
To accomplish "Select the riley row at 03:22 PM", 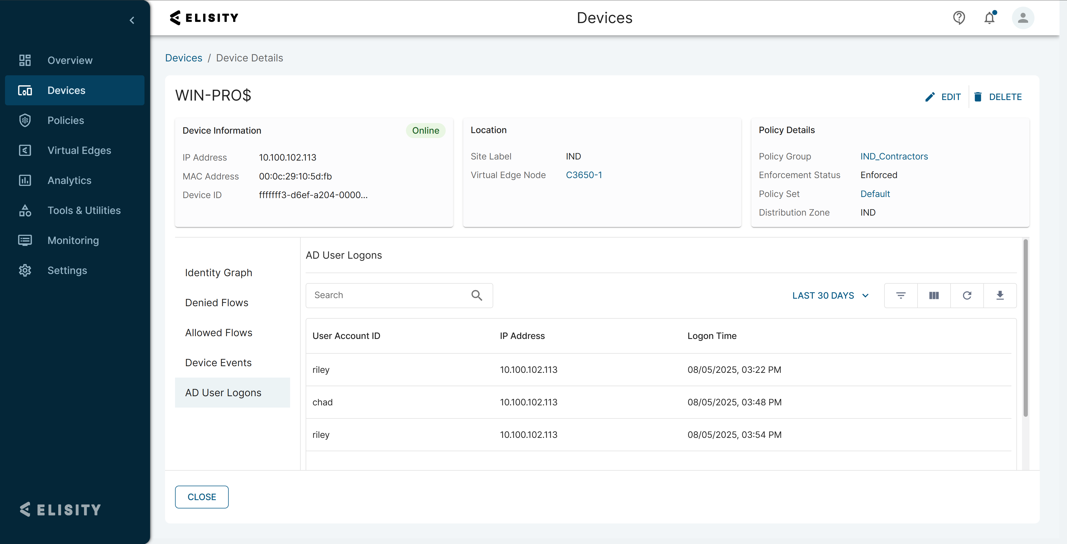I will click(659, 370).
